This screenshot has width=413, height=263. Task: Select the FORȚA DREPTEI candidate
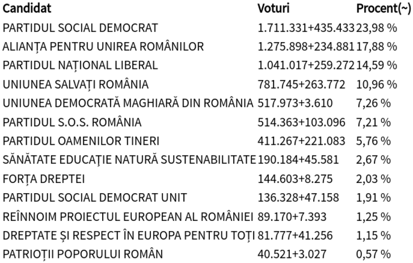point(44,179)
